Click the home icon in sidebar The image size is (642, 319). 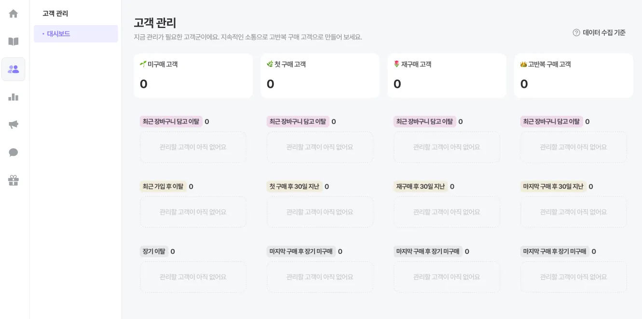(14, 14)
